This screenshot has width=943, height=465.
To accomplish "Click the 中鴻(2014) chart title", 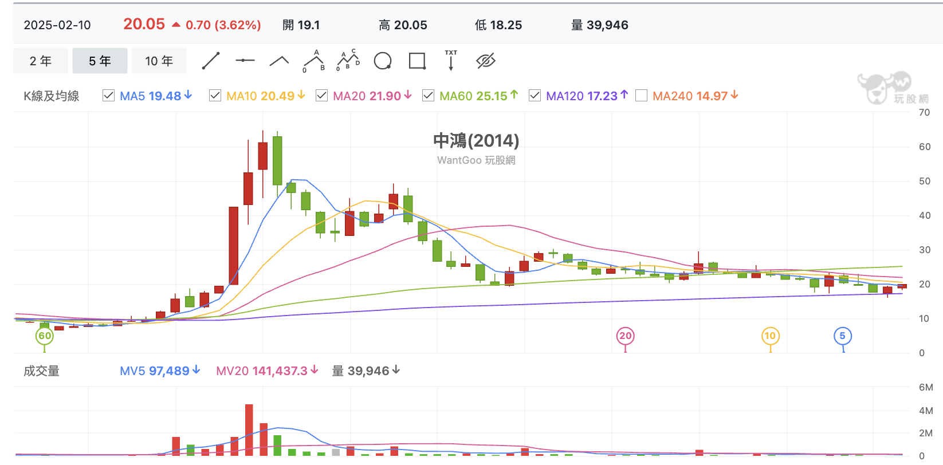I will tap(476, 140).
